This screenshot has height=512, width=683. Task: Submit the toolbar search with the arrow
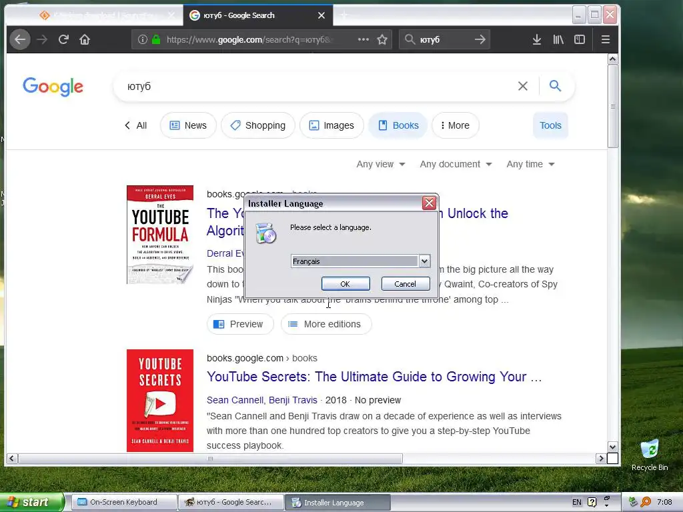480,39
